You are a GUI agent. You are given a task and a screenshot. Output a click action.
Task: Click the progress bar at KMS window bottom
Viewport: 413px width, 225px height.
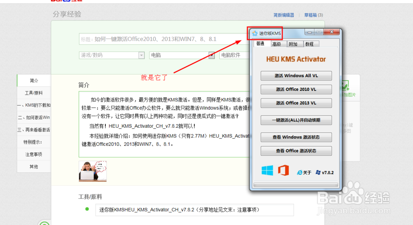[296, 185]
